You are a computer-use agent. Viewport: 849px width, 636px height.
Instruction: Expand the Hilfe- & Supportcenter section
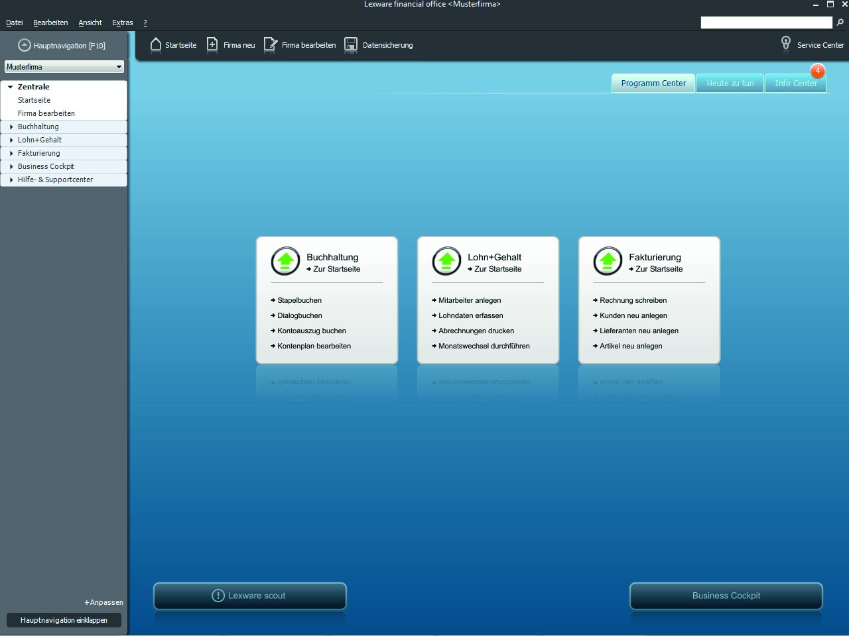[x=11, y=180]
